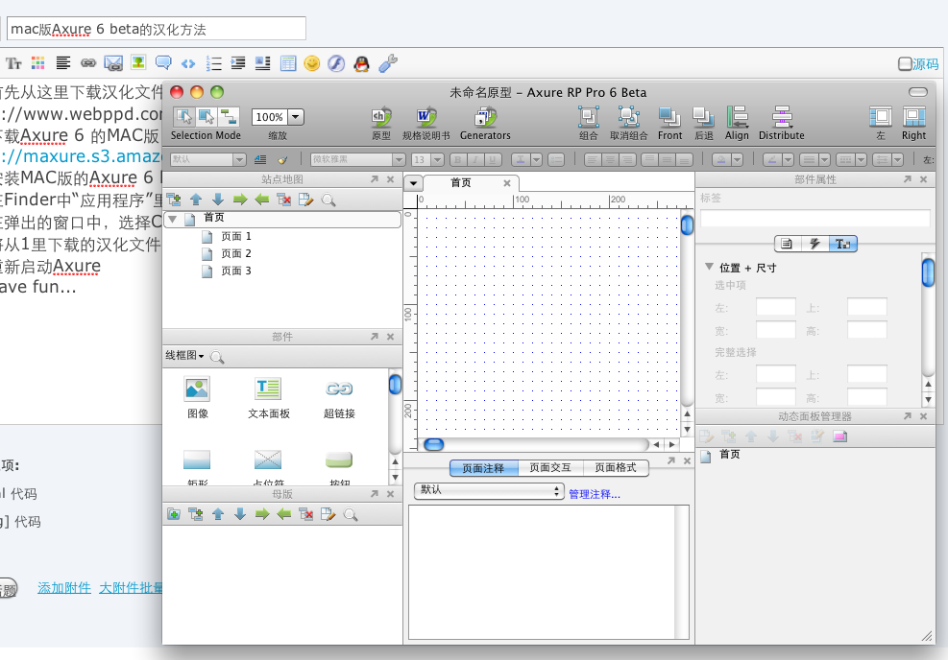
Task: Switch to interactions lightning view in 部件属性
Action: (x=815, y=244)
